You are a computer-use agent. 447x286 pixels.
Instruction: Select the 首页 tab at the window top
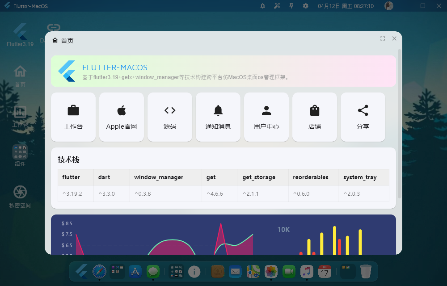(63, 40)
